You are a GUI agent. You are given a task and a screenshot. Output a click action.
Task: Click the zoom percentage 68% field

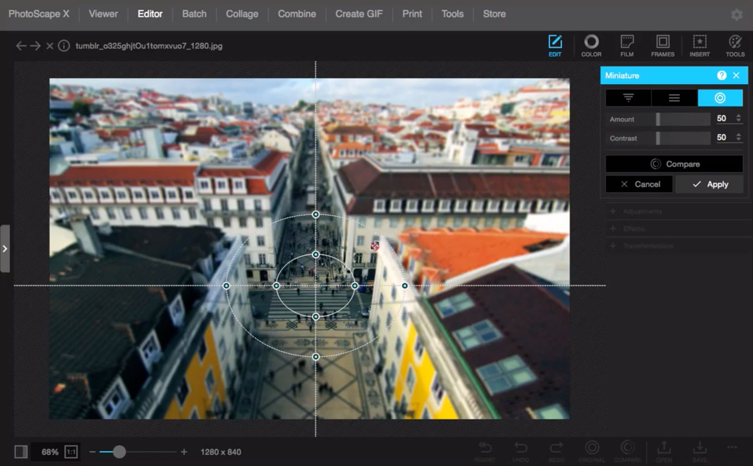(x=50, y=452)
